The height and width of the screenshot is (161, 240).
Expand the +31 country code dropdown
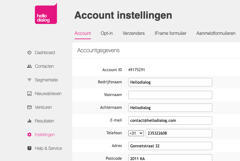point(136,133)
